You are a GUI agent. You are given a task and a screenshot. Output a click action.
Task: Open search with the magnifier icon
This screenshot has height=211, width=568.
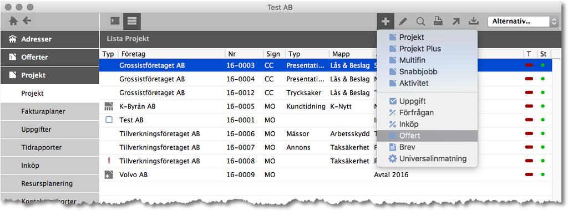point(420,22)
